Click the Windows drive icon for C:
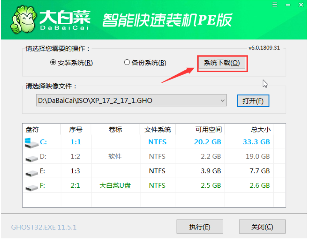The height and width of the screenshot is (240, 310). (32, 143)
